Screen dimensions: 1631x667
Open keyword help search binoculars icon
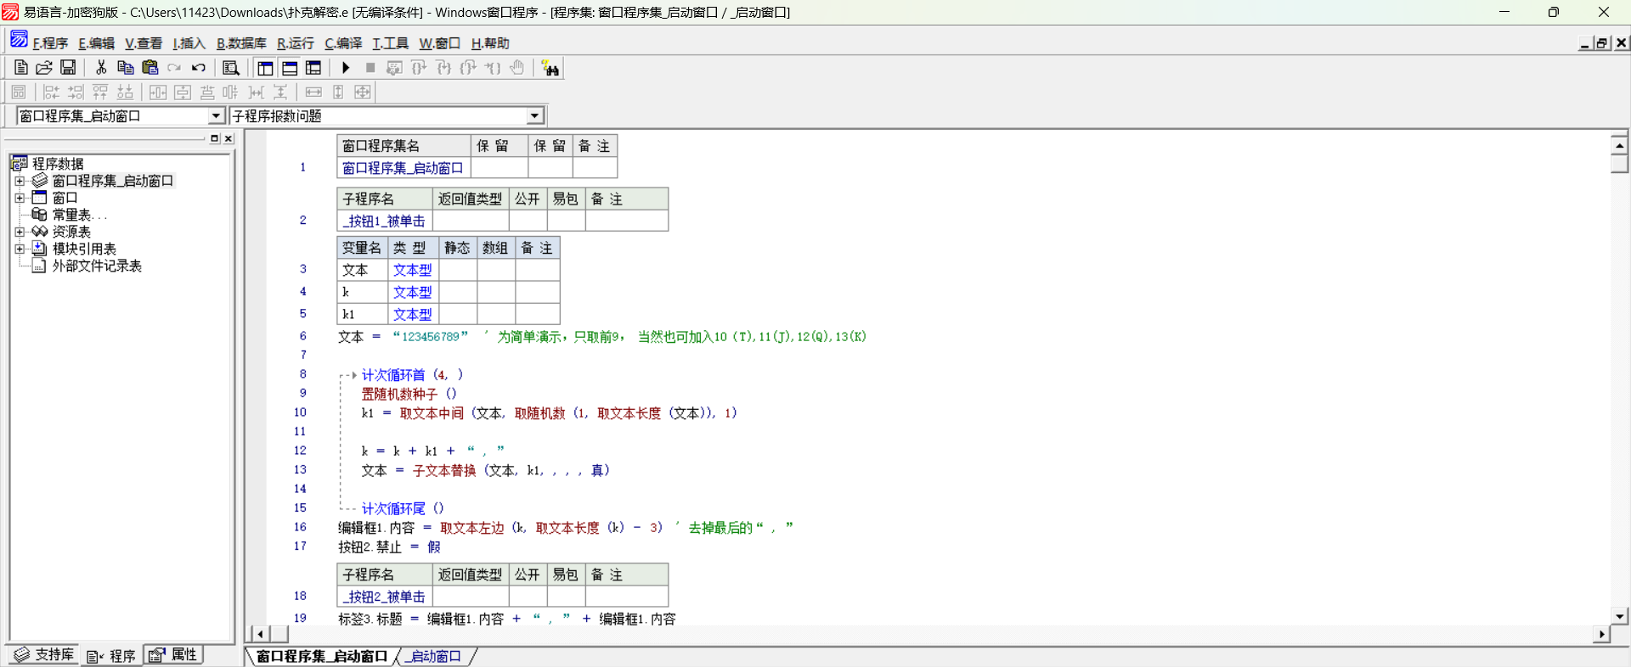pos(550,68)
